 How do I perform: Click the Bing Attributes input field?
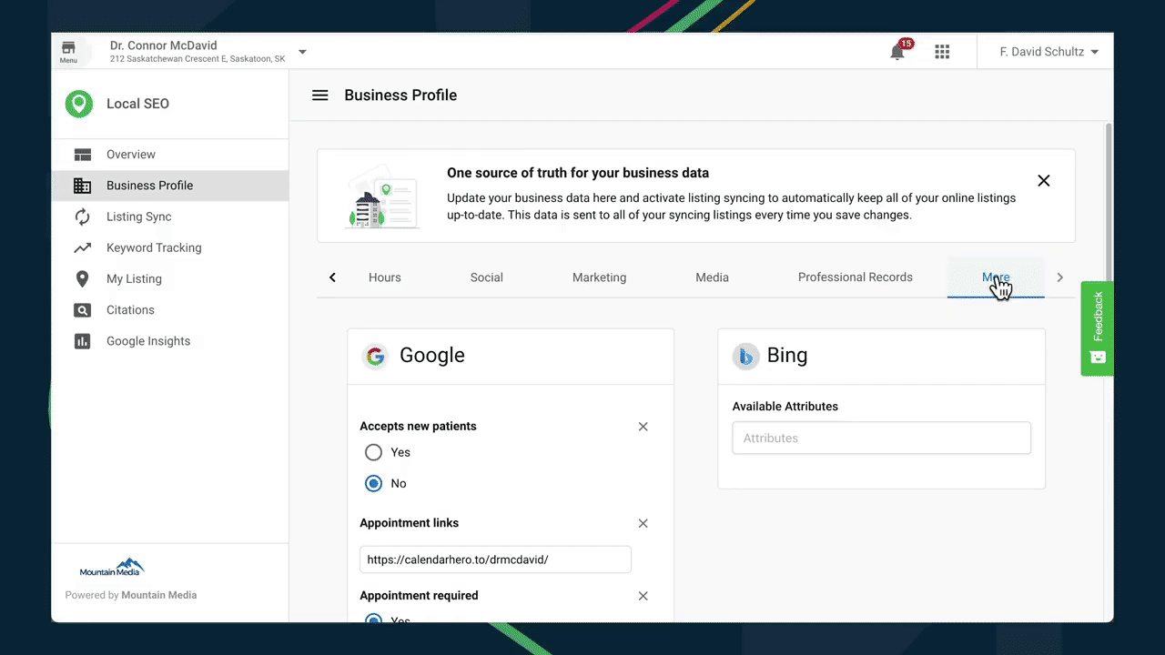(881, 438)
